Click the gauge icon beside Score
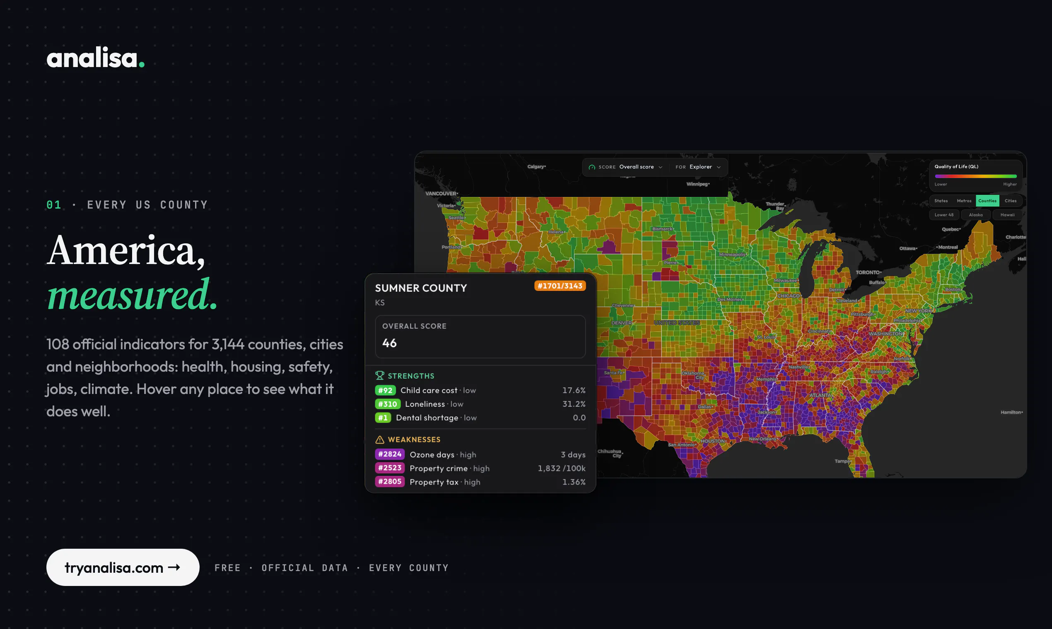The height and width of the screenshot is (629, 1052). 592,167
